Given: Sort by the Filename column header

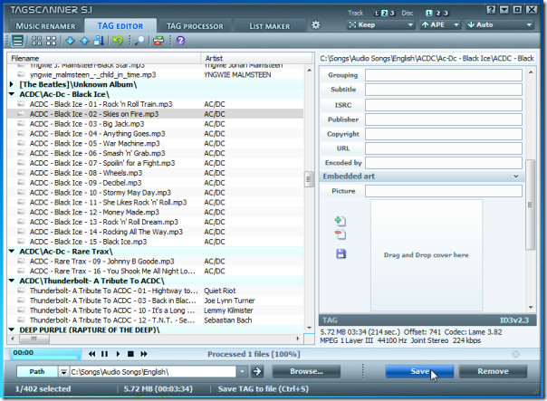Looking at the screenshot, I should point(104,58).
